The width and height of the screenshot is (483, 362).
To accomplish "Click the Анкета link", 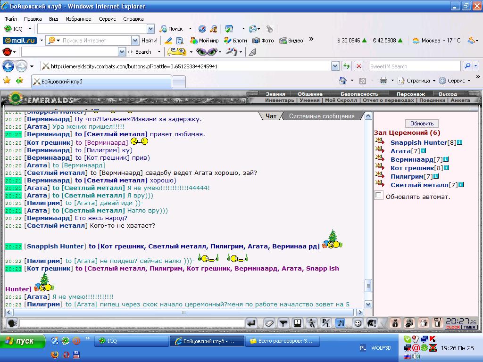I will 460,100.
